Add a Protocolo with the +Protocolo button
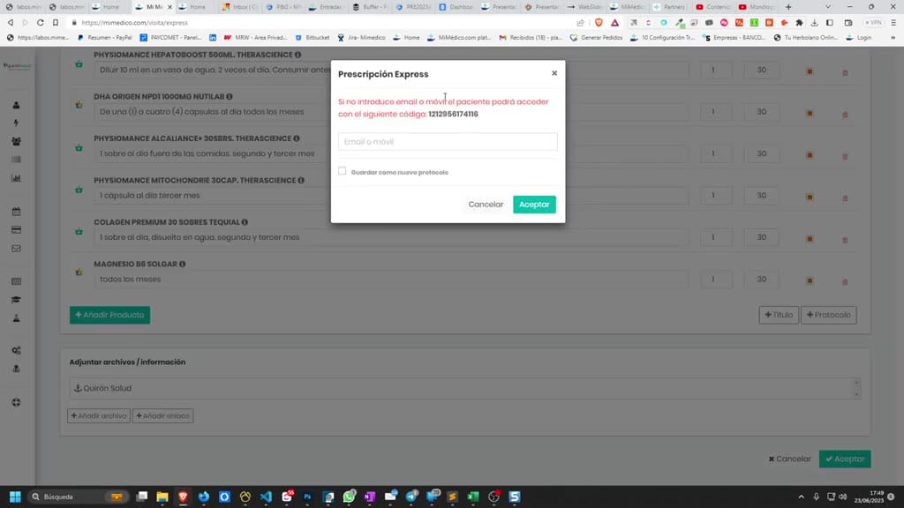The image size is (904, 508). tap(828, 315)
